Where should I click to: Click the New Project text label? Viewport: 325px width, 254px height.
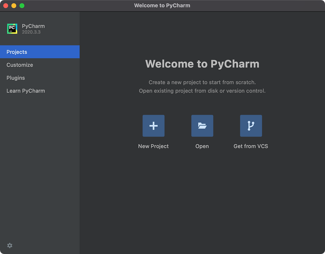click(153, 146)
